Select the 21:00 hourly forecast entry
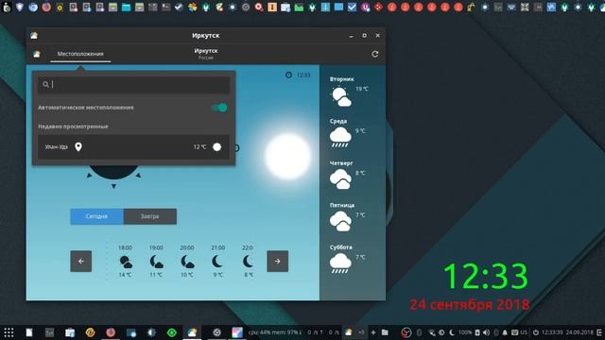This screenshot has height=340, width=605. click(x=218, y=261)
